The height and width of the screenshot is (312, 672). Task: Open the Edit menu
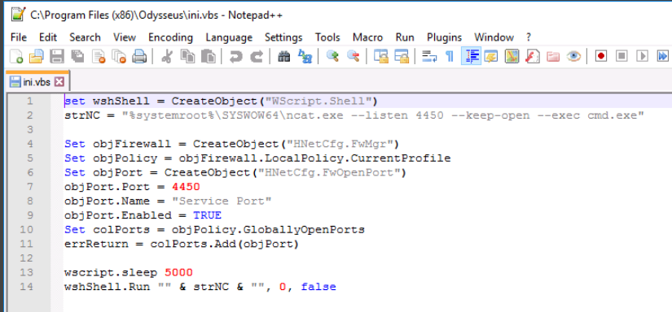(48, 37)
